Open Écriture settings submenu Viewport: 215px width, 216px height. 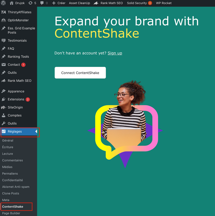point(8,147)
